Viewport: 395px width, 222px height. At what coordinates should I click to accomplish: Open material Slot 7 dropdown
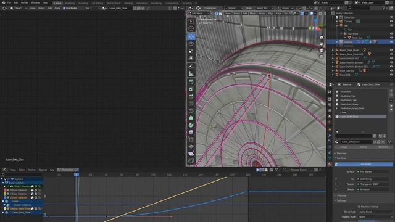point(92,8)
